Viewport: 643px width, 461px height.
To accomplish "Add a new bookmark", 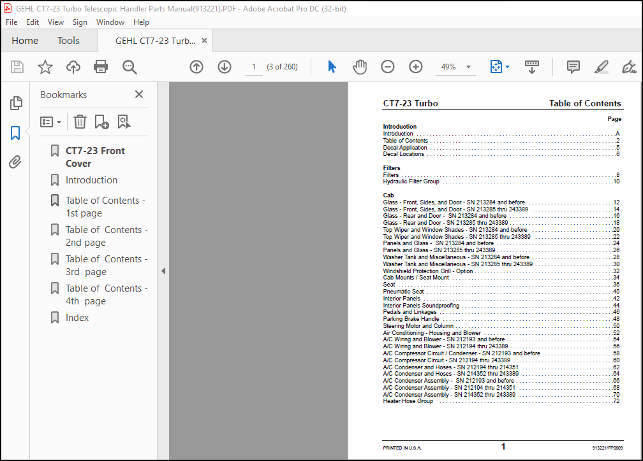I will pyautogui.click(x=101, y=122).
